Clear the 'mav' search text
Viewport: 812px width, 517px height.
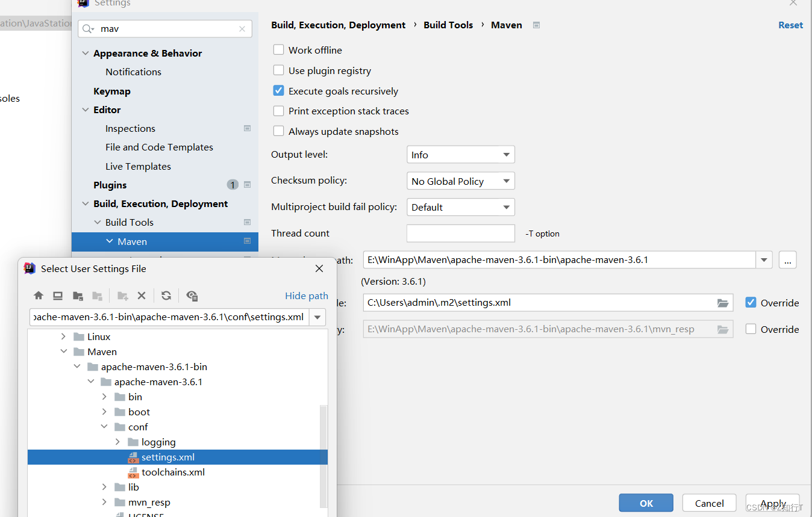pos(242,29)
